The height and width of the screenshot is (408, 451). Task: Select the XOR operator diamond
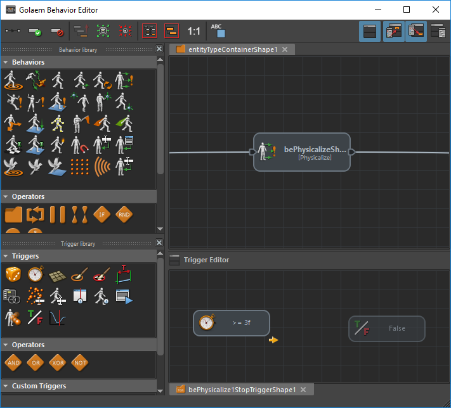[58, 362]
